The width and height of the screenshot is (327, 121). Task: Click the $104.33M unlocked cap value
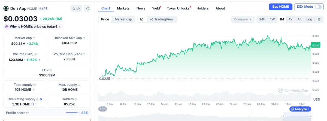(69, 43)
